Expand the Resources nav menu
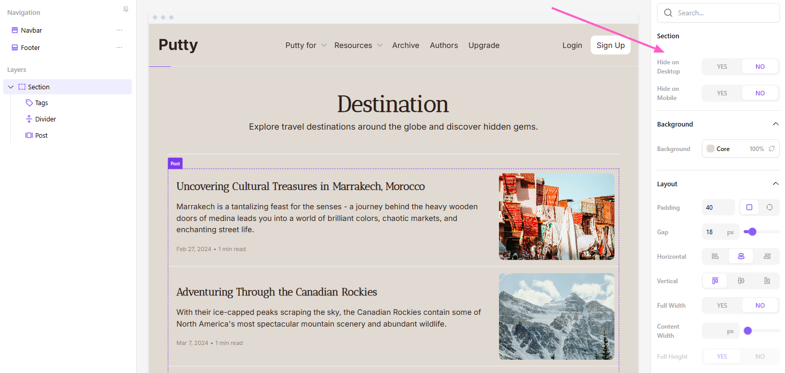 click(x=358, y=45)
